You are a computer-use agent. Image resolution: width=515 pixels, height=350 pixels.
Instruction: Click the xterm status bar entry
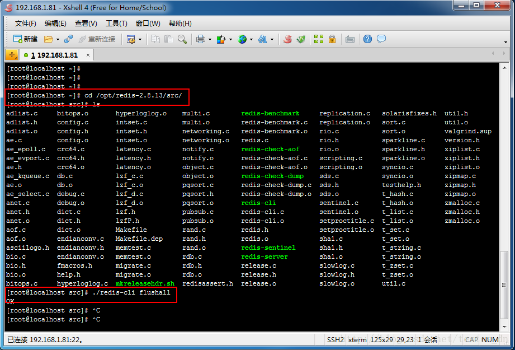pyautogui.click(x=357, y=339)
